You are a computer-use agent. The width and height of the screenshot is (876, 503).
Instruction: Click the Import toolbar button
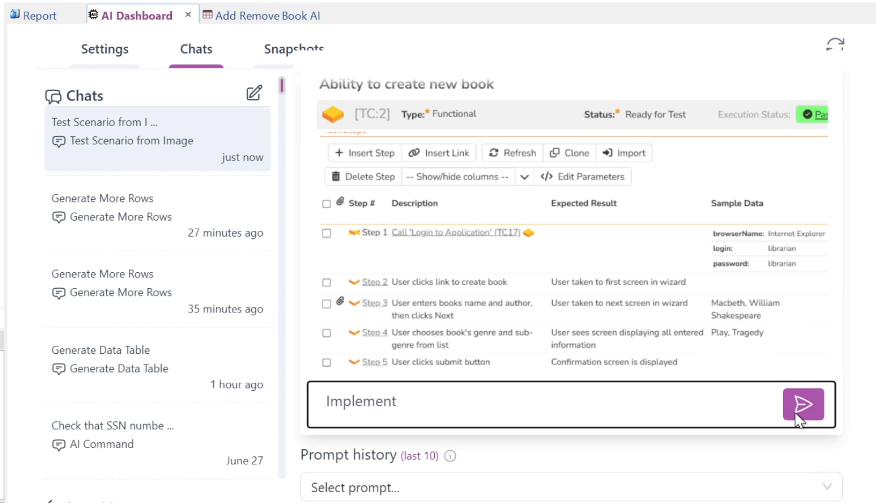(624, 153)
